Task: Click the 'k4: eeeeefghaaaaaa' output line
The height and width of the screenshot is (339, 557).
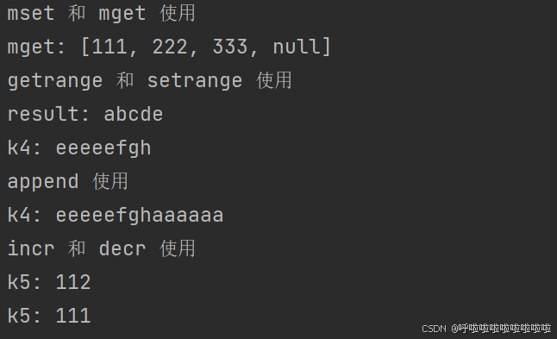Action: 116,215
